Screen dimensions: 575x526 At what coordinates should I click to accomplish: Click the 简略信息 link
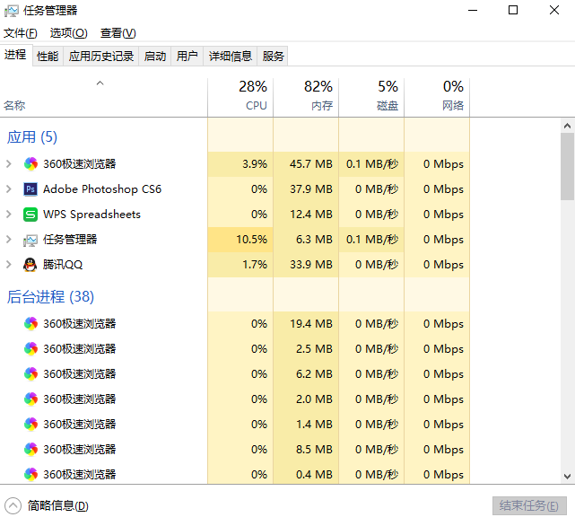tap(57, 505)
